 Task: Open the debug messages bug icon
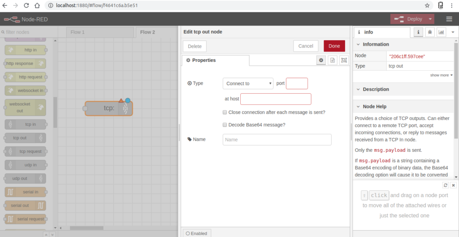pos(430,32)
